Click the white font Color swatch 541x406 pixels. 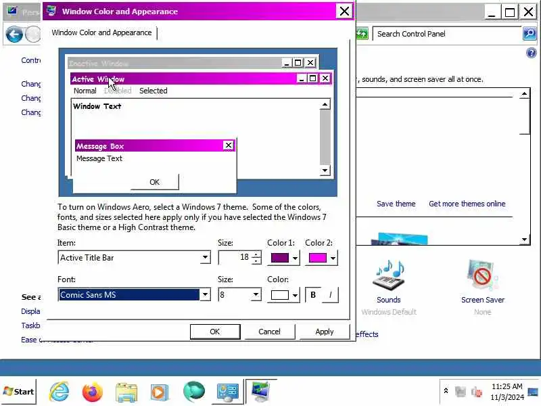coord(280,295)
